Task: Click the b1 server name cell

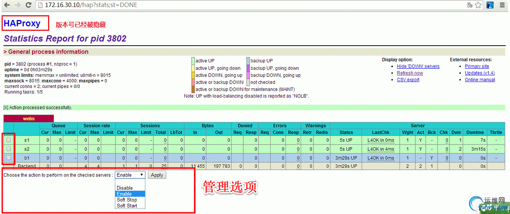Action: point(27,158)
